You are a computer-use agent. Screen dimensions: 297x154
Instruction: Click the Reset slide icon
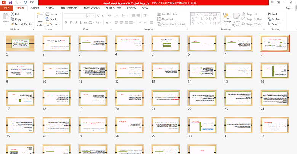click(47, 19)
